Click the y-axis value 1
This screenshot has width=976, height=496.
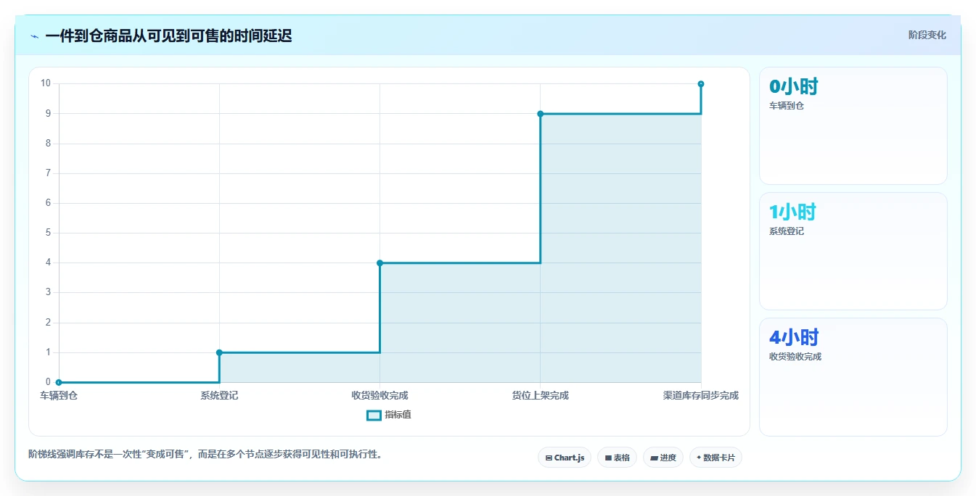(48, 352)
